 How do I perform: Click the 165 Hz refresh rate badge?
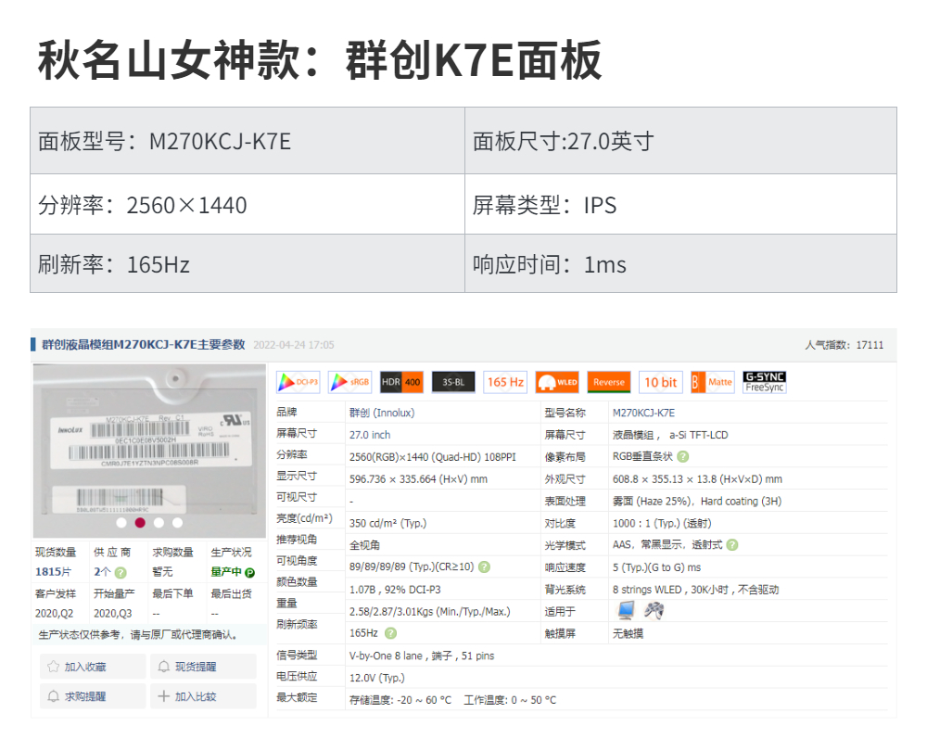click(x=505, y=382)
